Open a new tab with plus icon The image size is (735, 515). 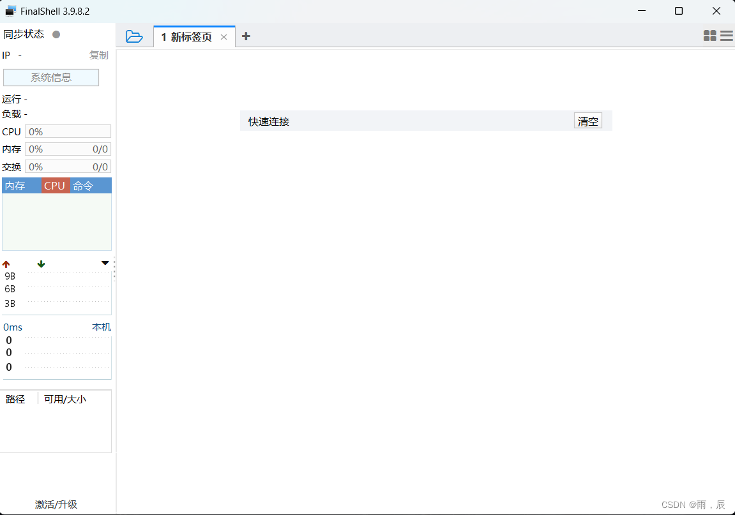point(246,36)
